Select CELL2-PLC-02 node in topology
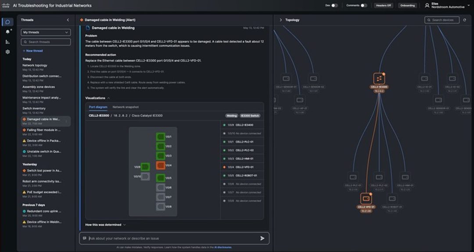This screenshot has width=474, height=252. [x=379, y=177]
